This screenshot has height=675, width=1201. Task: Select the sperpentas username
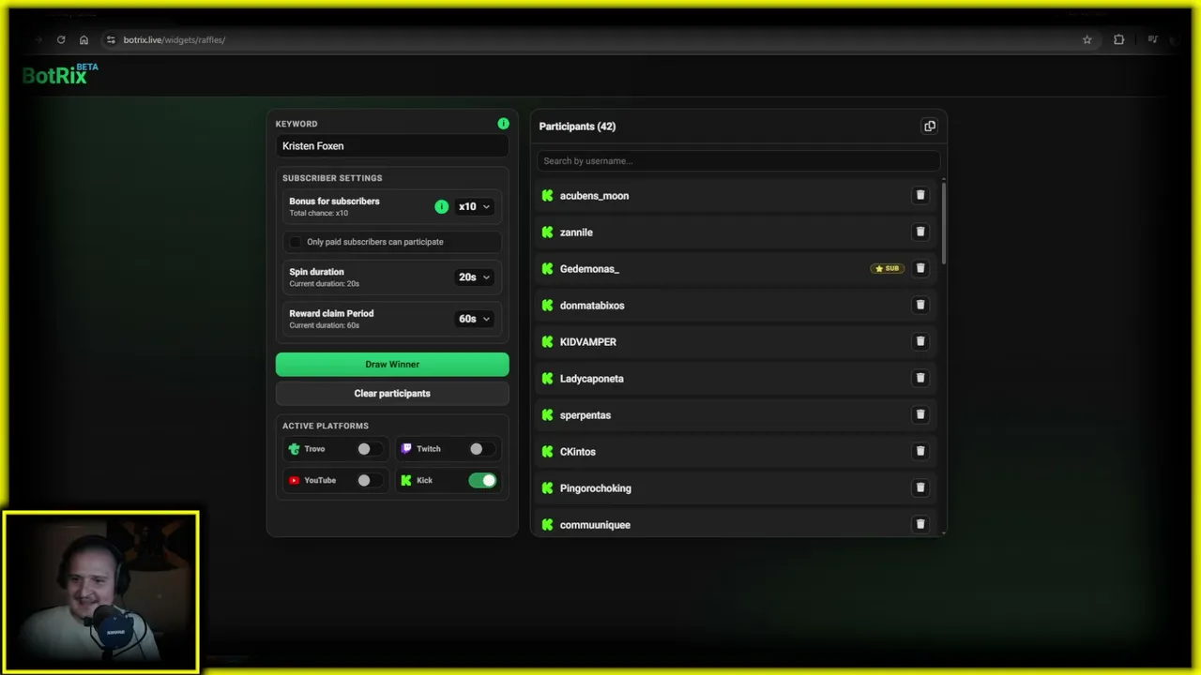[x=585, y=415]
